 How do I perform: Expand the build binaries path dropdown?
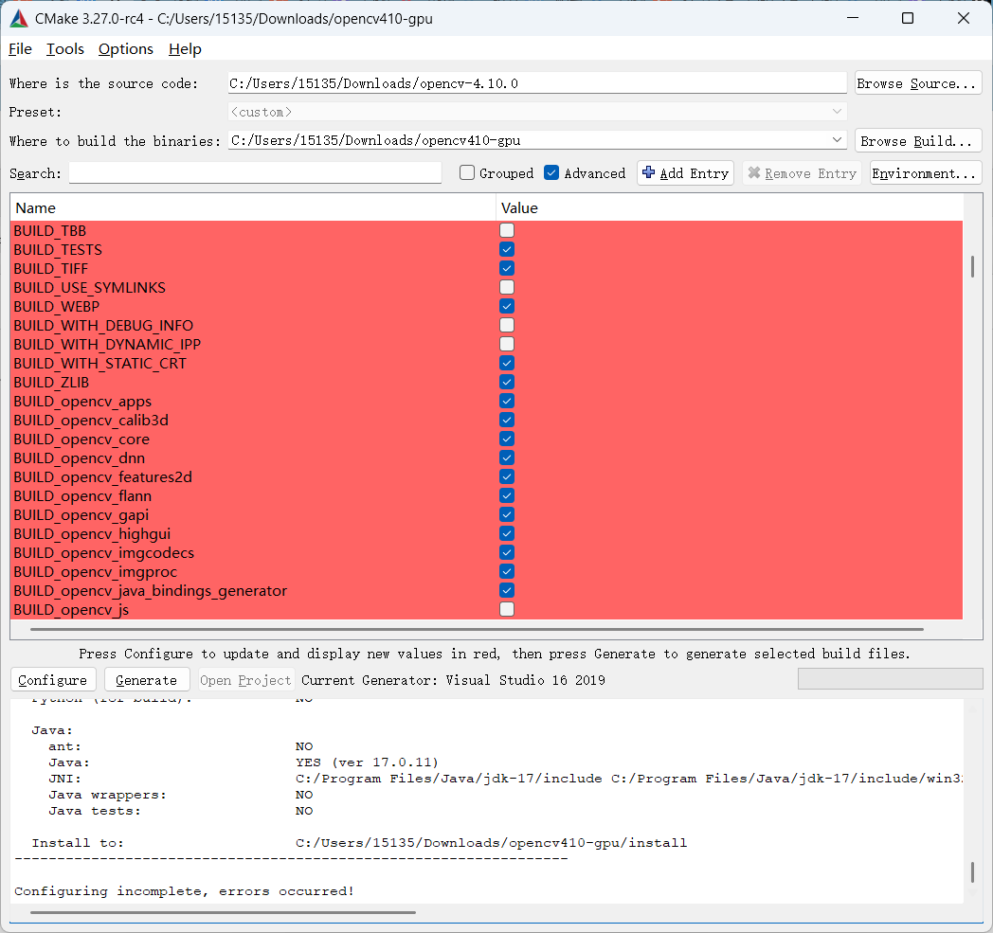[837, 139]
